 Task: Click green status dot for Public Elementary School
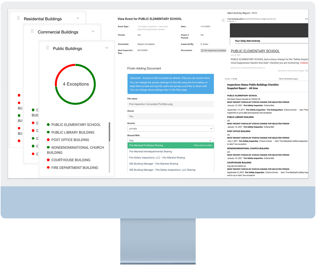(x=48, y=125)
